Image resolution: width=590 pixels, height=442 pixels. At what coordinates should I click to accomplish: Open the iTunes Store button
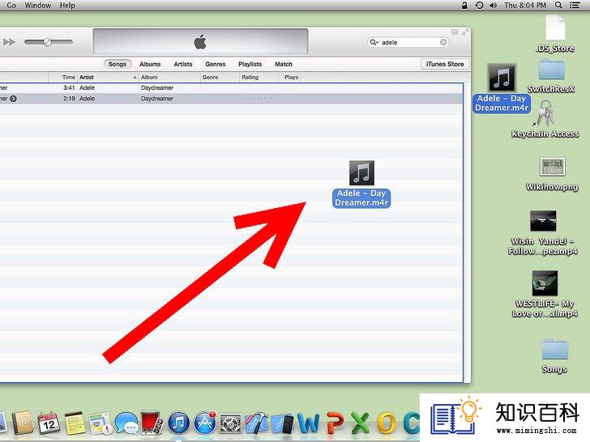click(445, 64)
